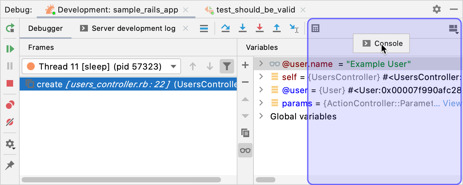
Task: Click the "Example User" value
Action: (x=379, y=64)
